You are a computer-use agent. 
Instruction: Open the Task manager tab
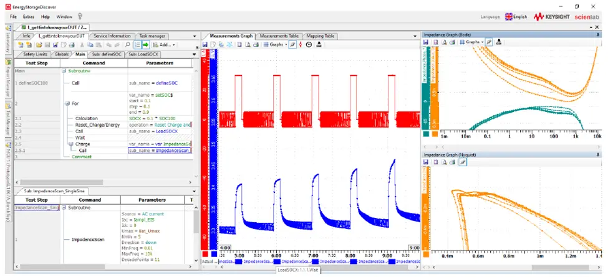coord(152,35)
